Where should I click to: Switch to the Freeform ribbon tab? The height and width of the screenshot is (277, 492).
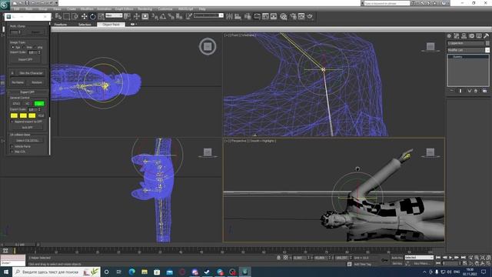[x=61, y=24]
